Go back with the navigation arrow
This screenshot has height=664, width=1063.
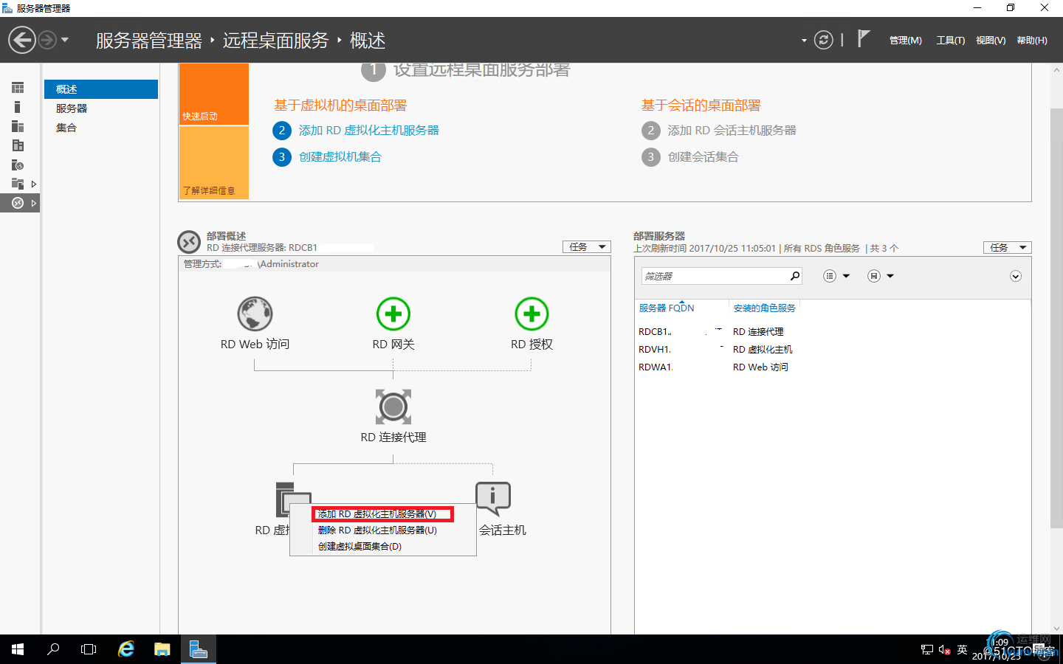point(22,40)
